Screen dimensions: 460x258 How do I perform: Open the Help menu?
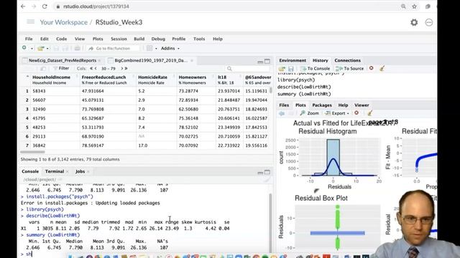(x=217, y=39)
